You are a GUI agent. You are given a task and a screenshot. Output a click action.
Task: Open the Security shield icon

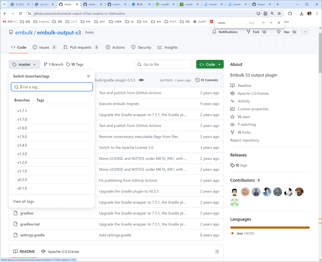click(133, 47)
